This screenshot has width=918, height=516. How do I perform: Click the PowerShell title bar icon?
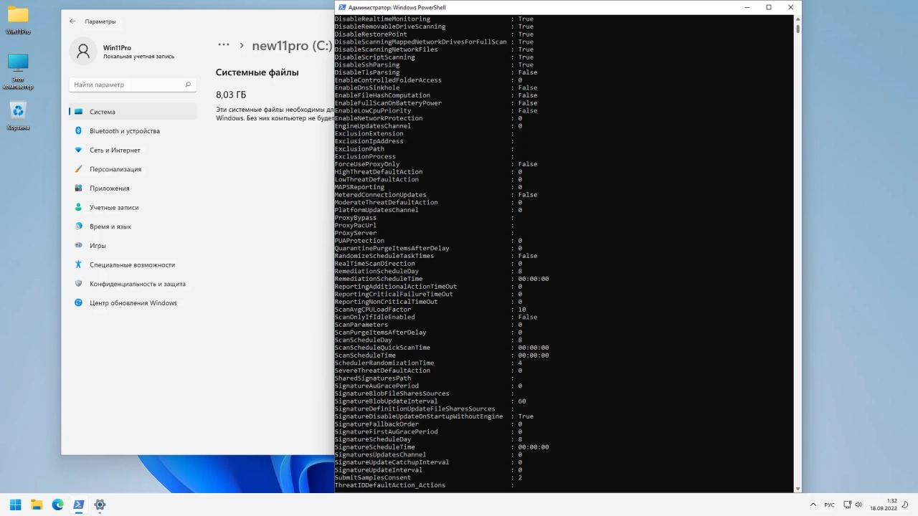341,7
